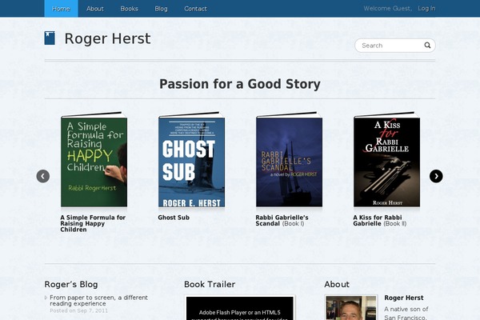Show next books with right carousel arrow
Image resolution: width=480 pixels, height=320 pixels.
[436, 176]
